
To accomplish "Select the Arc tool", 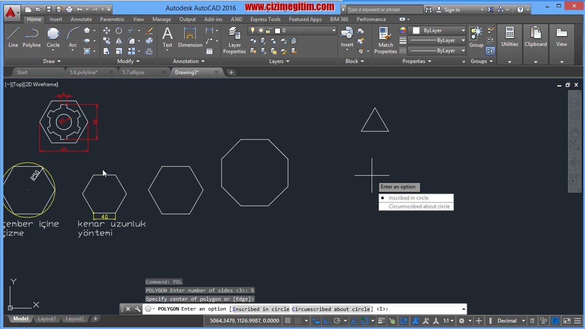I will point(73,37).
